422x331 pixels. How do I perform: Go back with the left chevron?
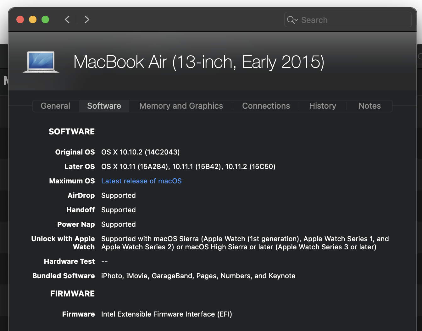point(67,19)
